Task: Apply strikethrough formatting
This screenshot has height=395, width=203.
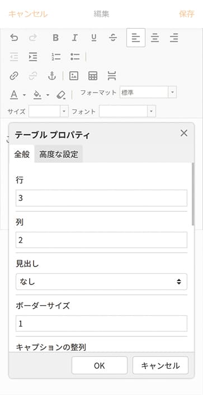Action: pyautogui.click(x=113, y=38)
